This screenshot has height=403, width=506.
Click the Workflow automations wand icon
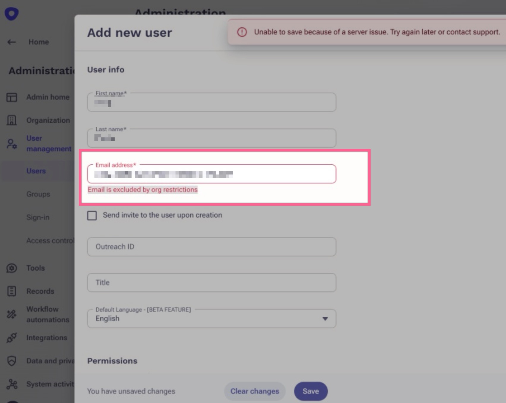(x=12, y=314)
